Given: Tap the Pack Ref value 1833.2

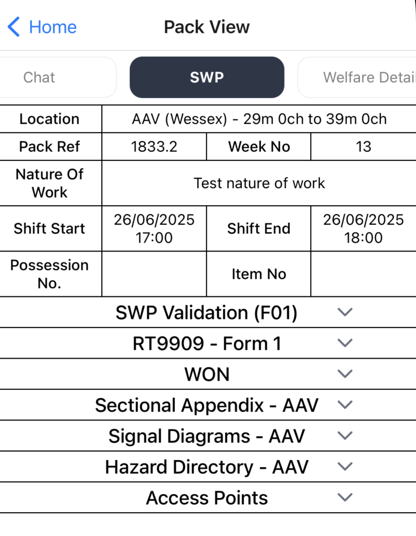Looking at the screenshot, I should point(154,147).
